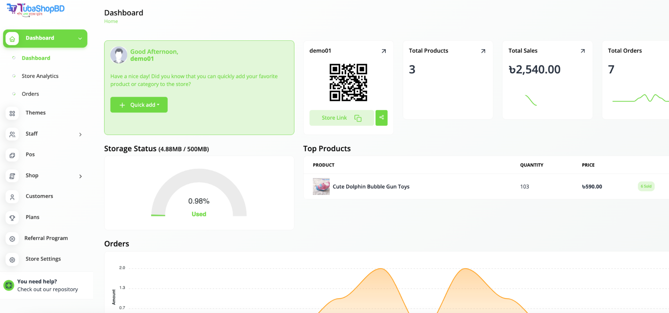Open Total Sales details arrow icon
This screenshot has height=313, width=669.
point(583,51)
